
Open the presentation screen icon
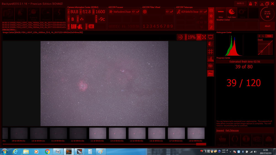pyautogui.click(x=211, y=37)
